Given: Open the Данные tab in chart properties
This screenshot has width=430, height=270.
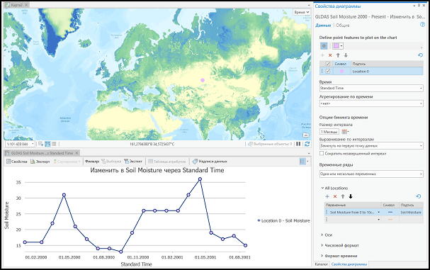Looking at the screenshot, I should pyautogui.click(x=323, y=26).
